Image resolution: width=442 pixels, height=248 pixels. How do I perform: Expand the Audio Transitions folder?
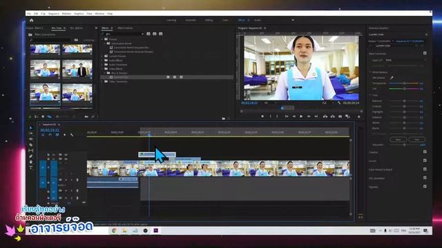click(102, 65)
